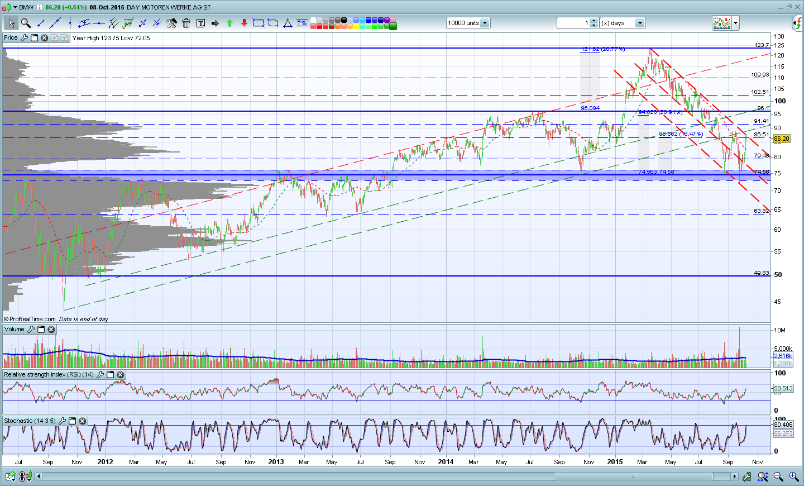Click the Relative strength index (RSI) label

point(49,375)
